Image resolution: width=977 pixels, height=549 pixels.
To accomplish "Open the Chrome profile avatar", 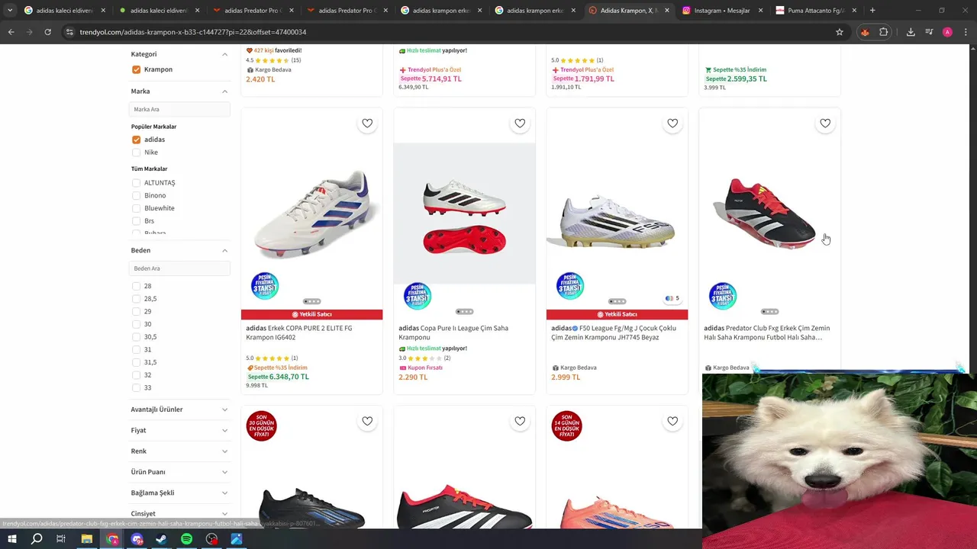I will 947,32.
